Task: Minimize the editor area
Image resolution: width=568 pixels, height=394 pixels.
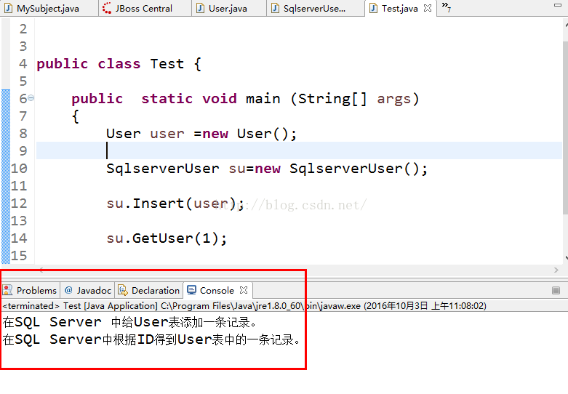Action: tap(558, 5)
